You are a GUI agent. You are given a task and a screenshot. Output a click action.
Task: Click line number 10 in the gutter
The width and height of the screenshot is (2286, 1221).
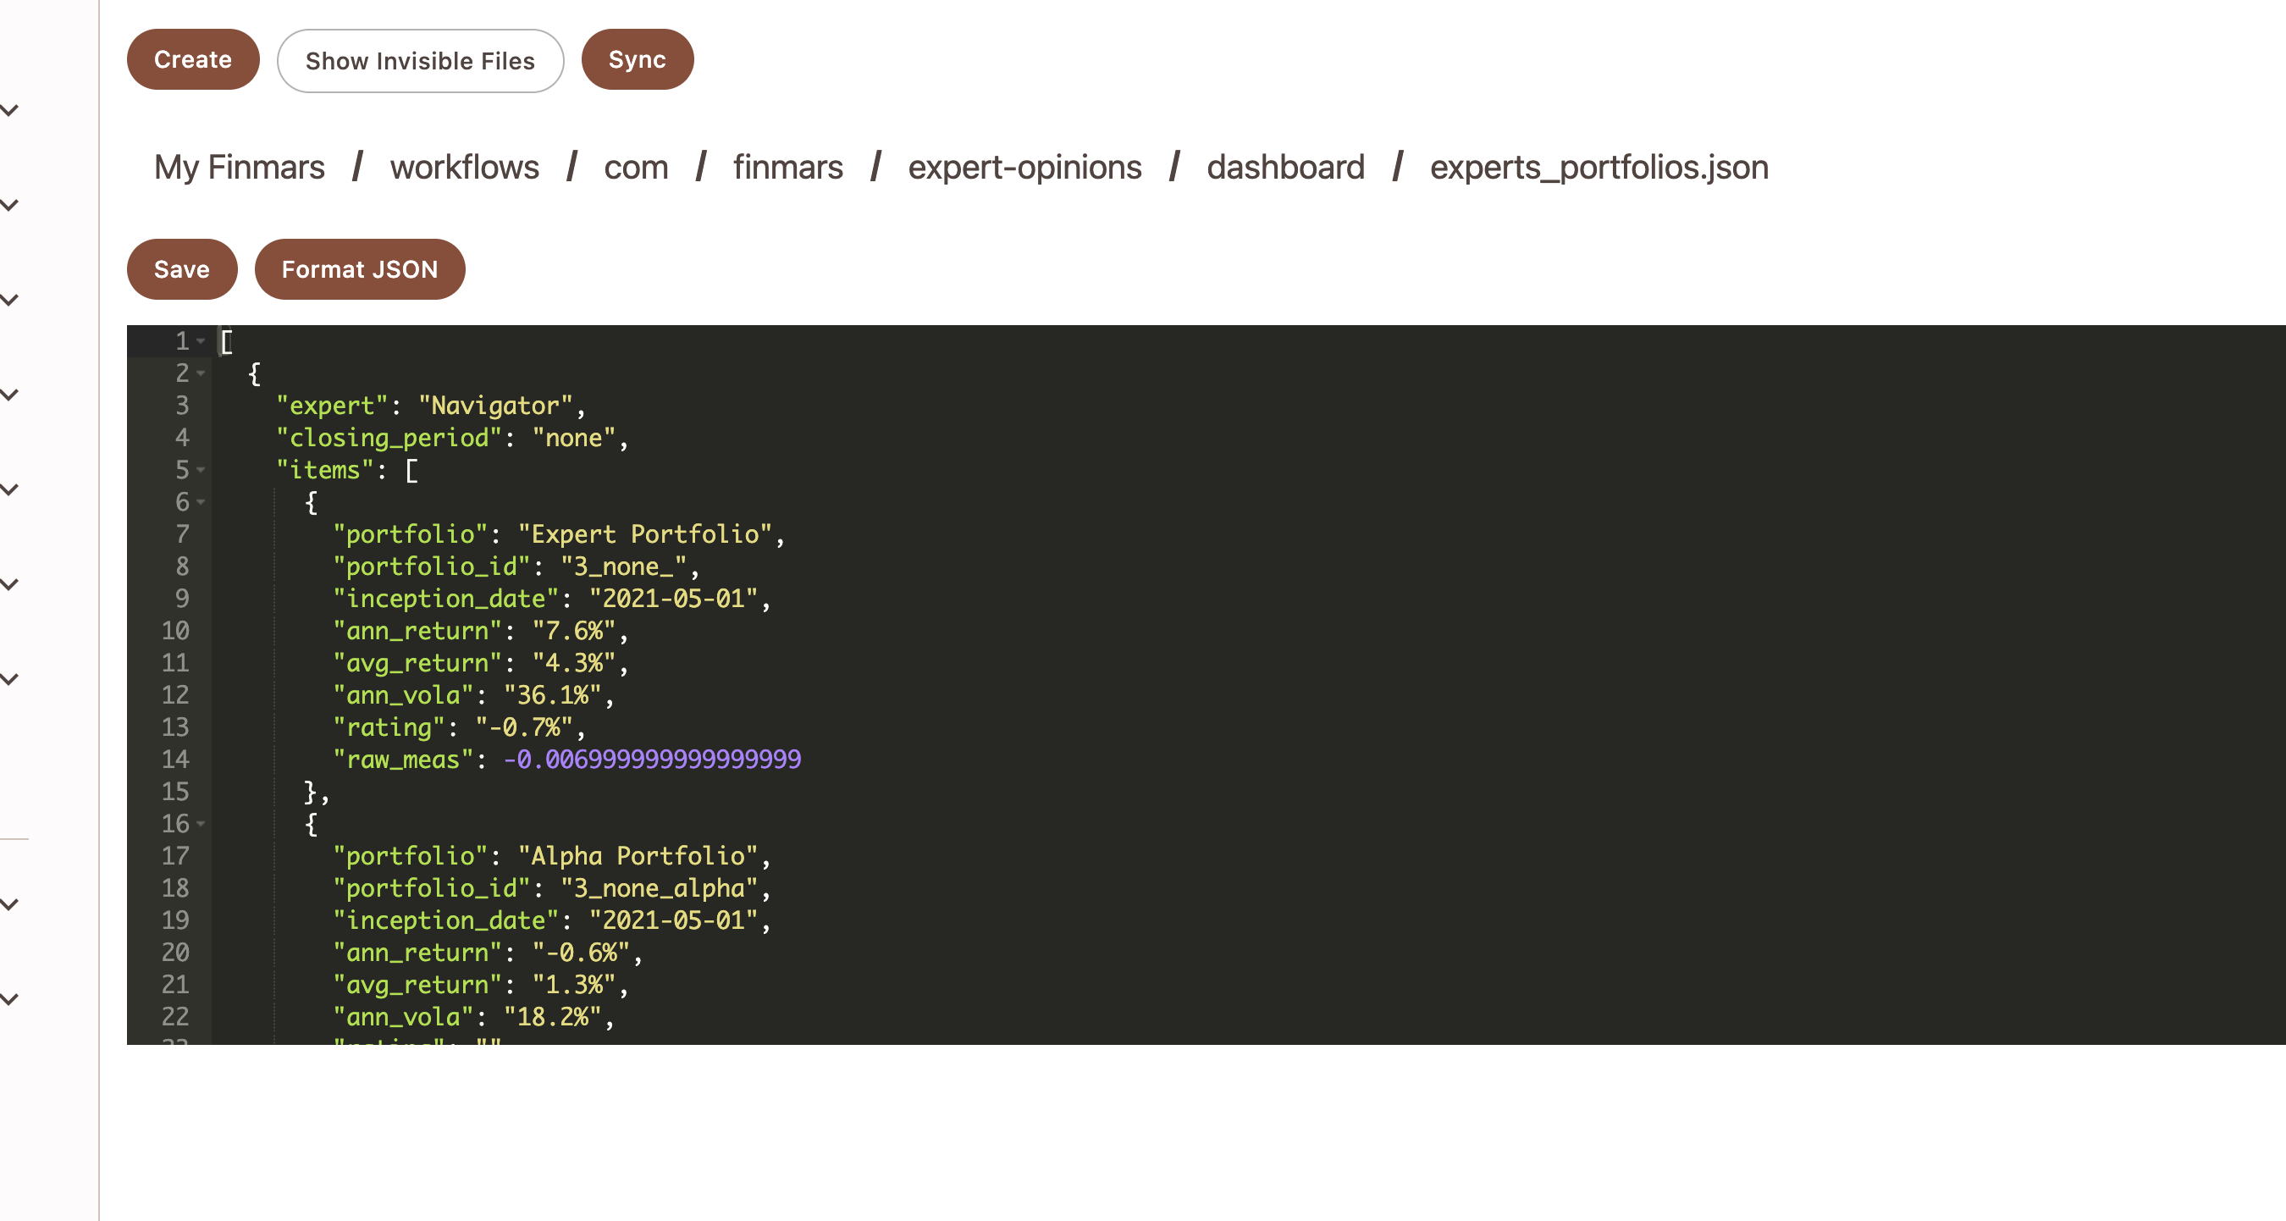tap(174, 631)
